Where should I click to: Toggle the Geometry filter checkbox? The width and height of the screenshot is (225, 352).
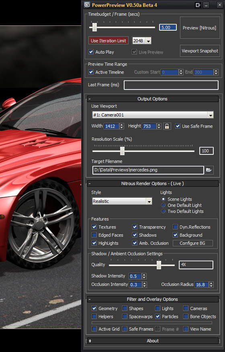(x=94, y=308)
